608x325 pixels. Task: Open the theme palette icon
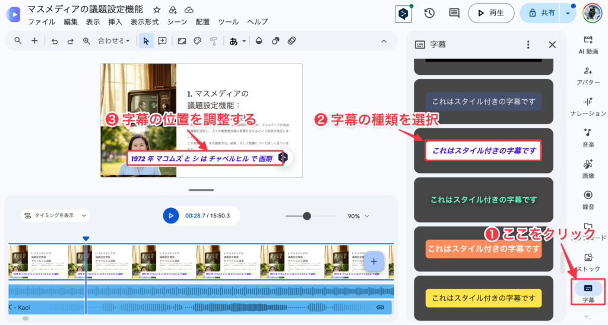coord(198,41)
